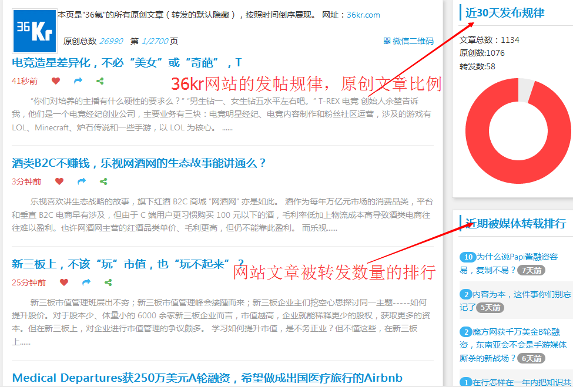Click the red original-articles segment of donut chart
This screenshot has height=387, width=573.
coord(518,171)
